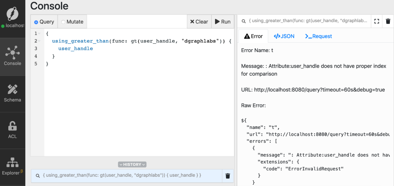394x186 pixels.
Task: Click the fullscreen icon in result panel
Action: tap(376, 21)
